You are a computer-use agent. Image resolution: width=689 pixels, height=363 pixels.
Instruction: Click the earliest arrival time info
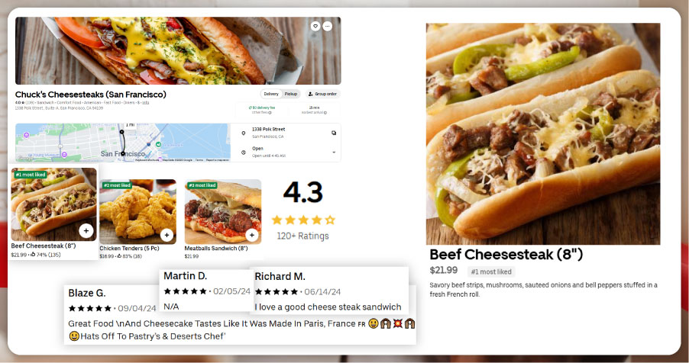coord(314,110)
